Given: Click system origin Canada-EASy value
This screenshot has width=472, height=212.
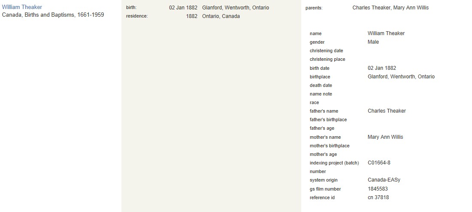Looking at the screenshot, I should click(x=384, y=180).
